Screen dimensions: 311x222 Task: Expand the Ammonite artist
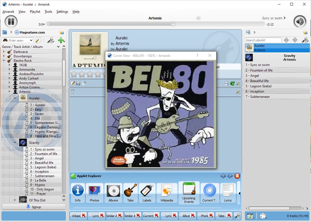coord(9,70)
